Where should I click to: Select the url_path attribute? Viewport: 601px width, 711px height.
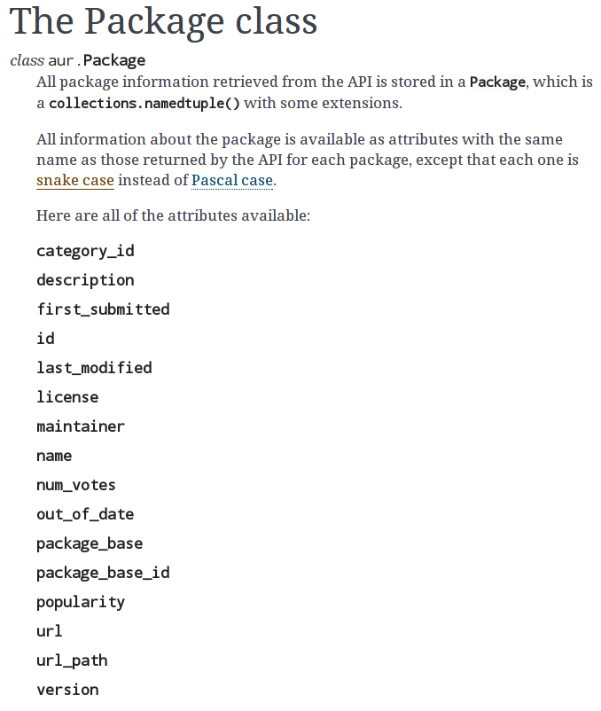click(x=72, y=660)
